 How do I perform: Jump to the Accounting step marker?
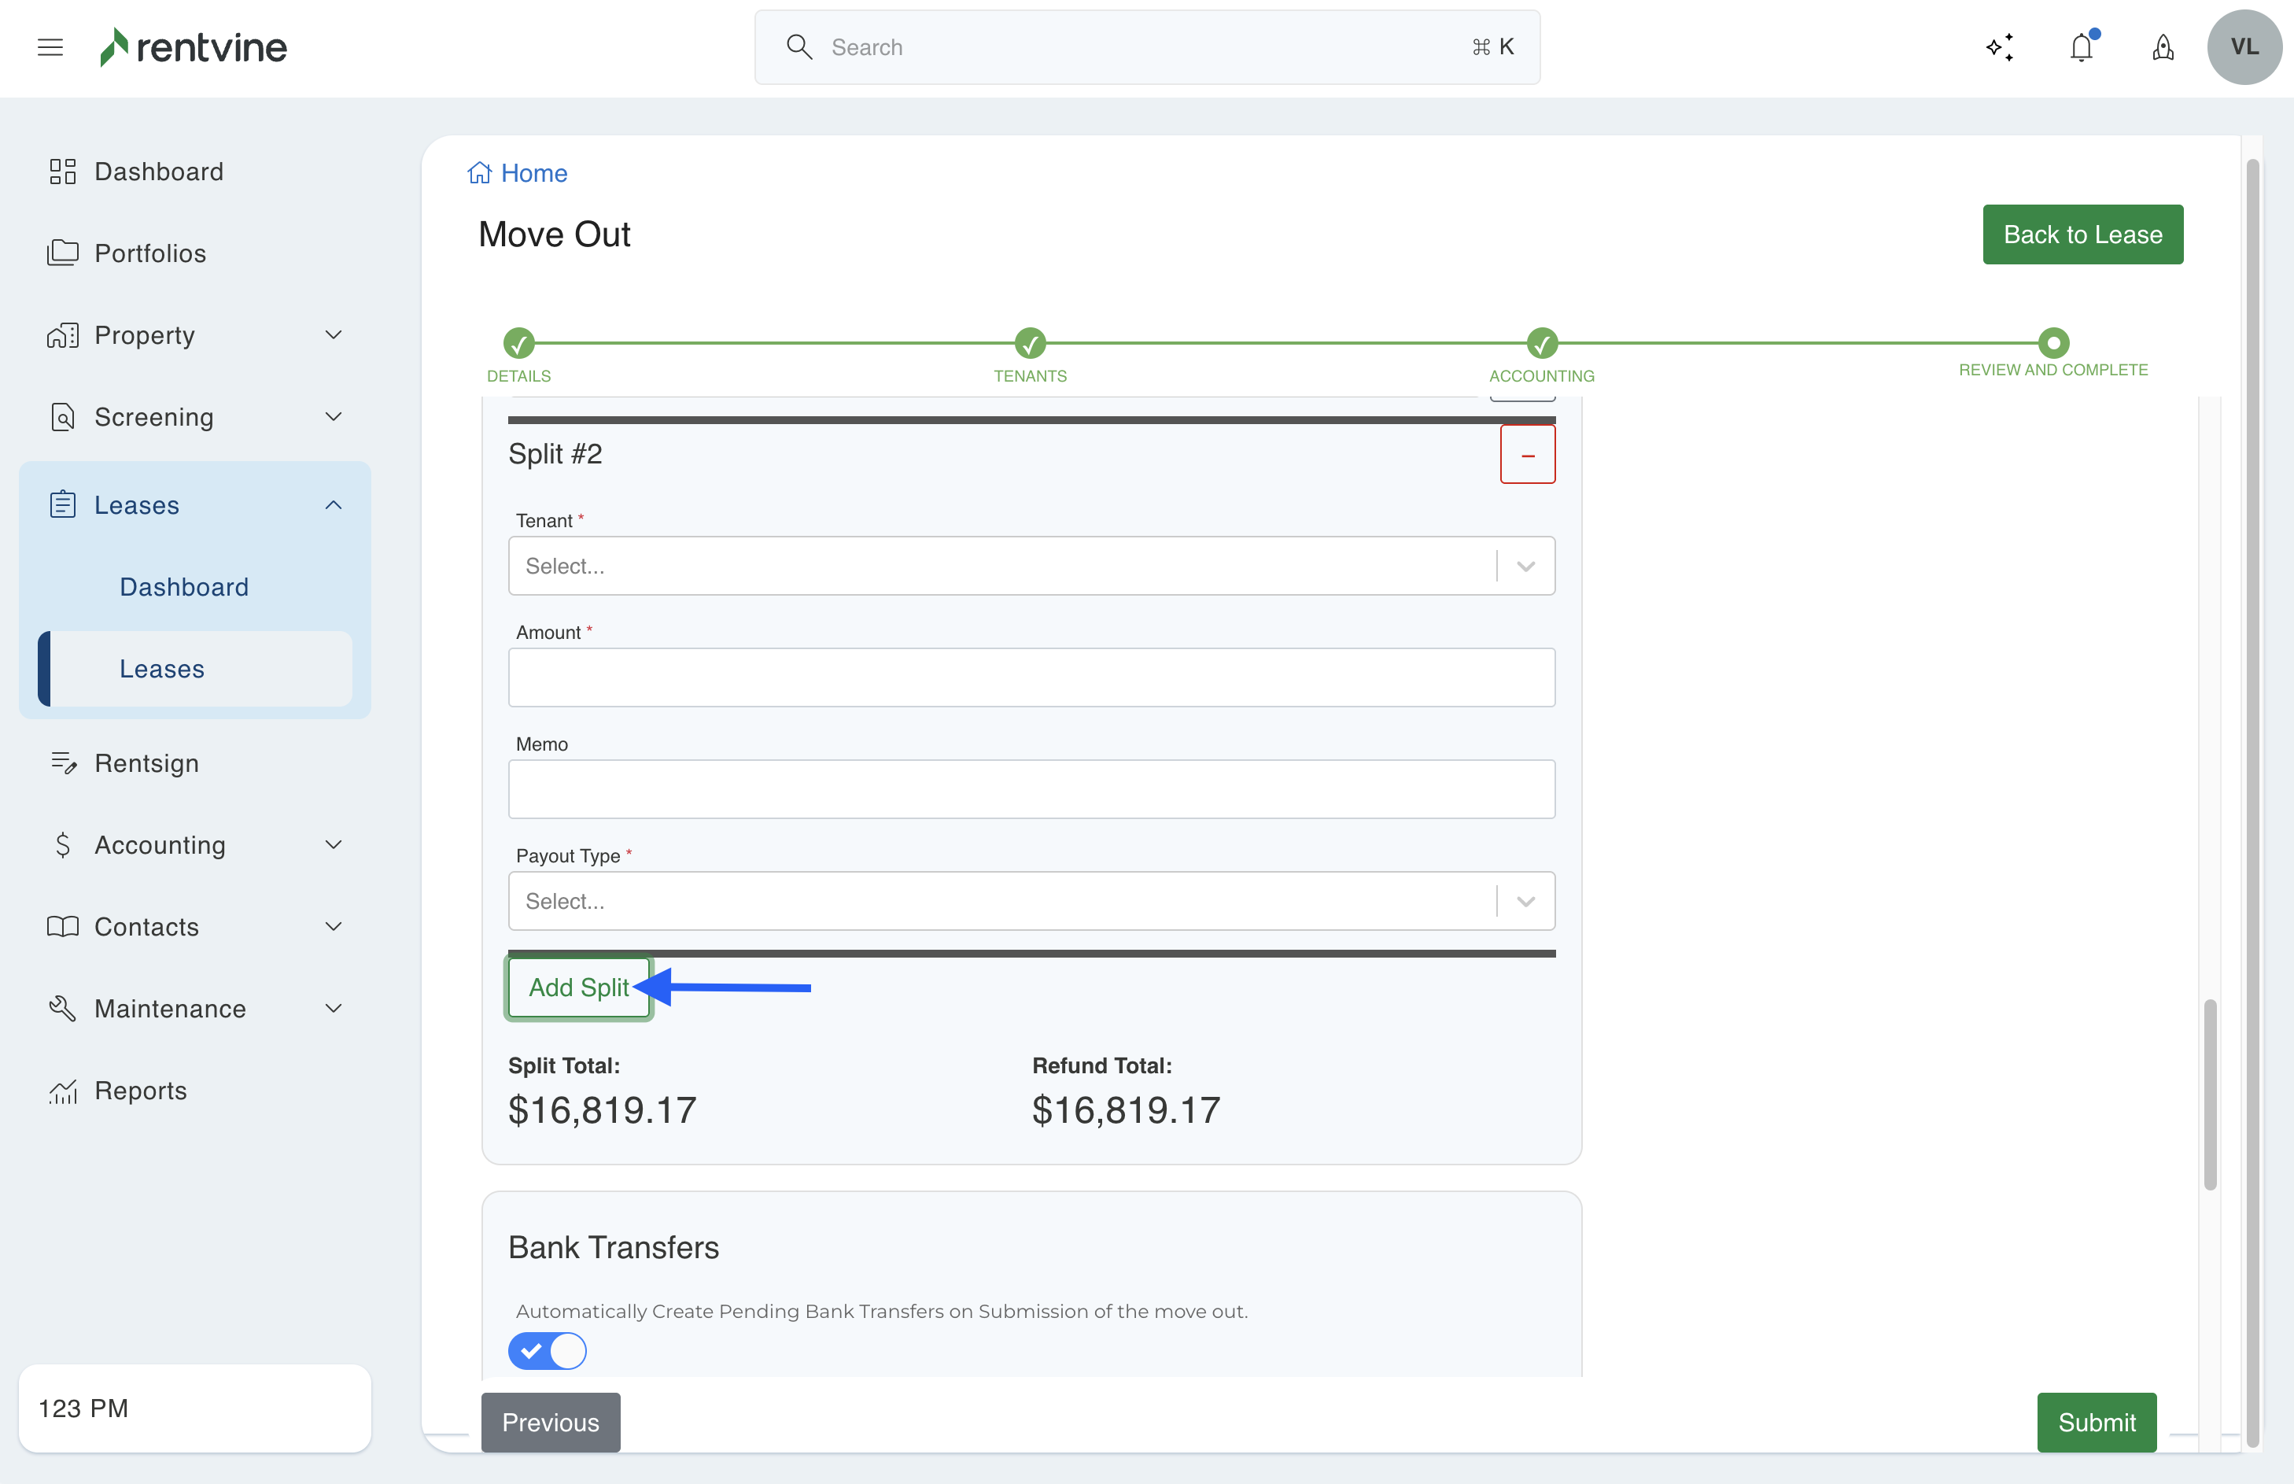point(1542,343)
